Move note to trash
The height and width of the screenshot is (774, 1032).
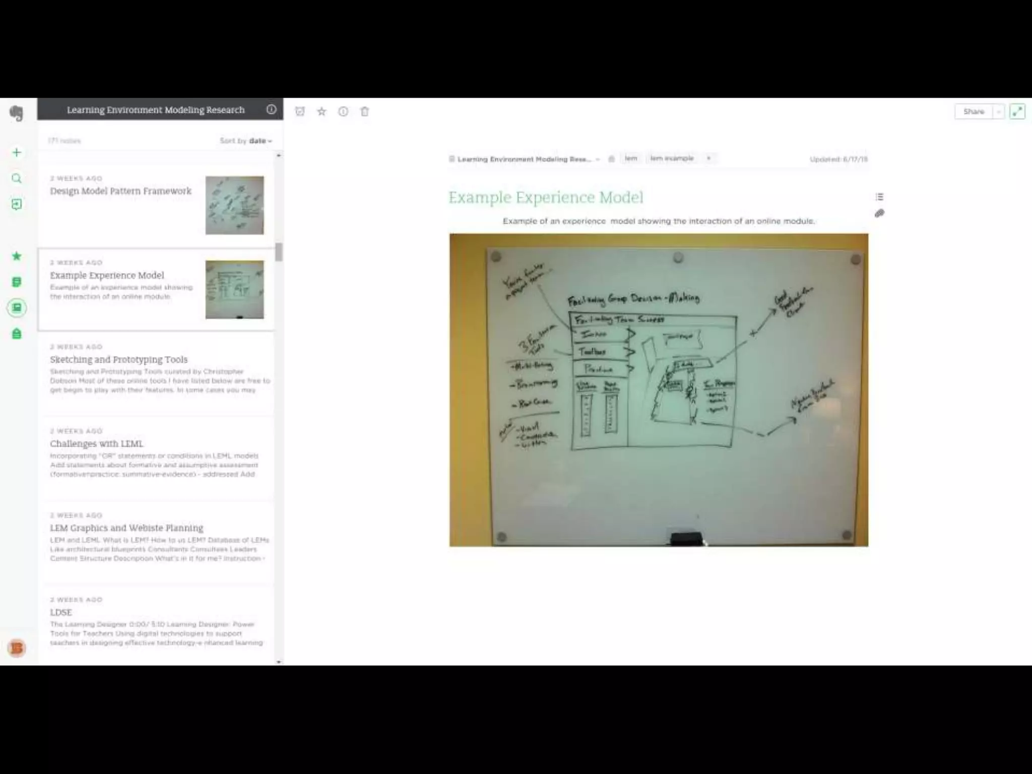pos(364,111)
